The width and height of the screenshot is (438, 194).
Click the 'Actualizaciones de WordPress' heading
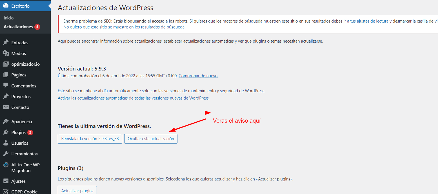105,8
